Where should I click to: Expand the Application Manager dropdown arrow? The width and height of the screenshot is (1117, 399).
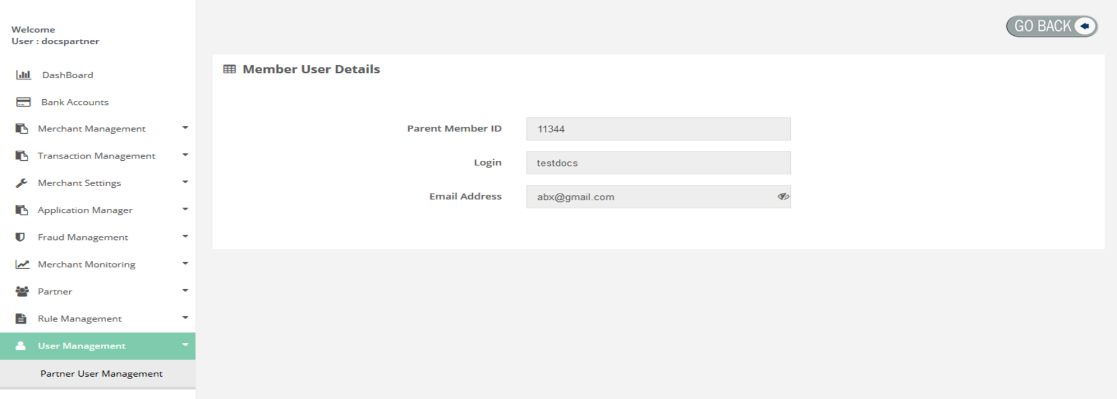pos(185,209)
